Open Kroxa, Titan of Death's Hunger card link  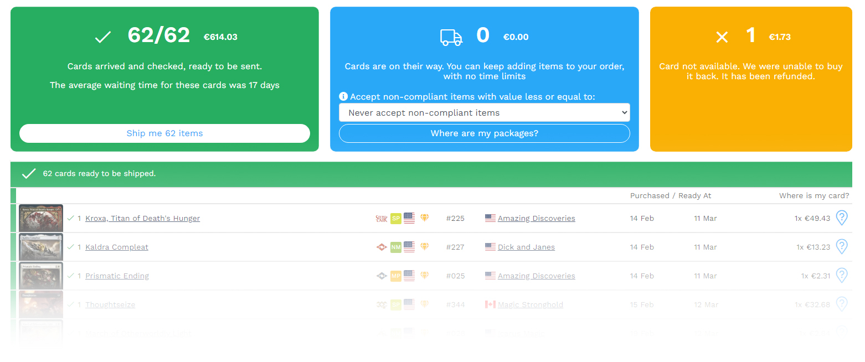click(142, 218)
